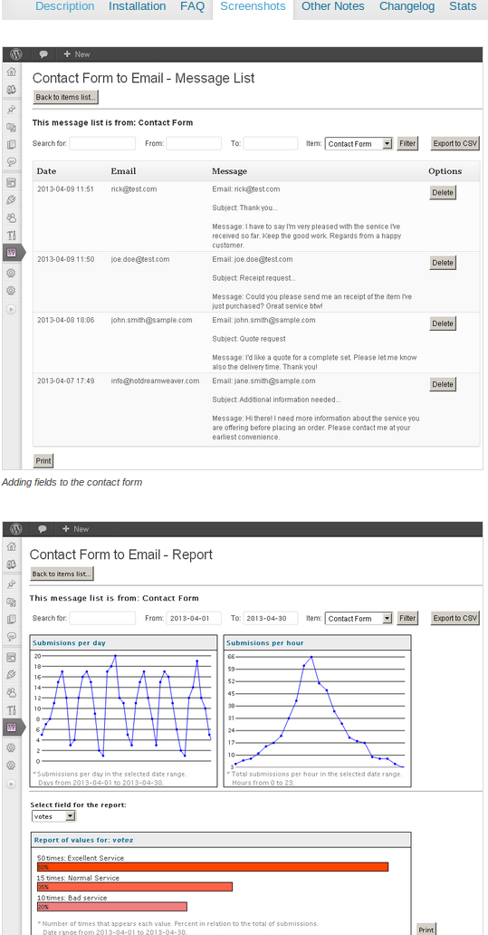The height and width of the screenshot is (935, 488).
Task: Click From date field showing 2013-04-01
Action: (x=194, y=619)
